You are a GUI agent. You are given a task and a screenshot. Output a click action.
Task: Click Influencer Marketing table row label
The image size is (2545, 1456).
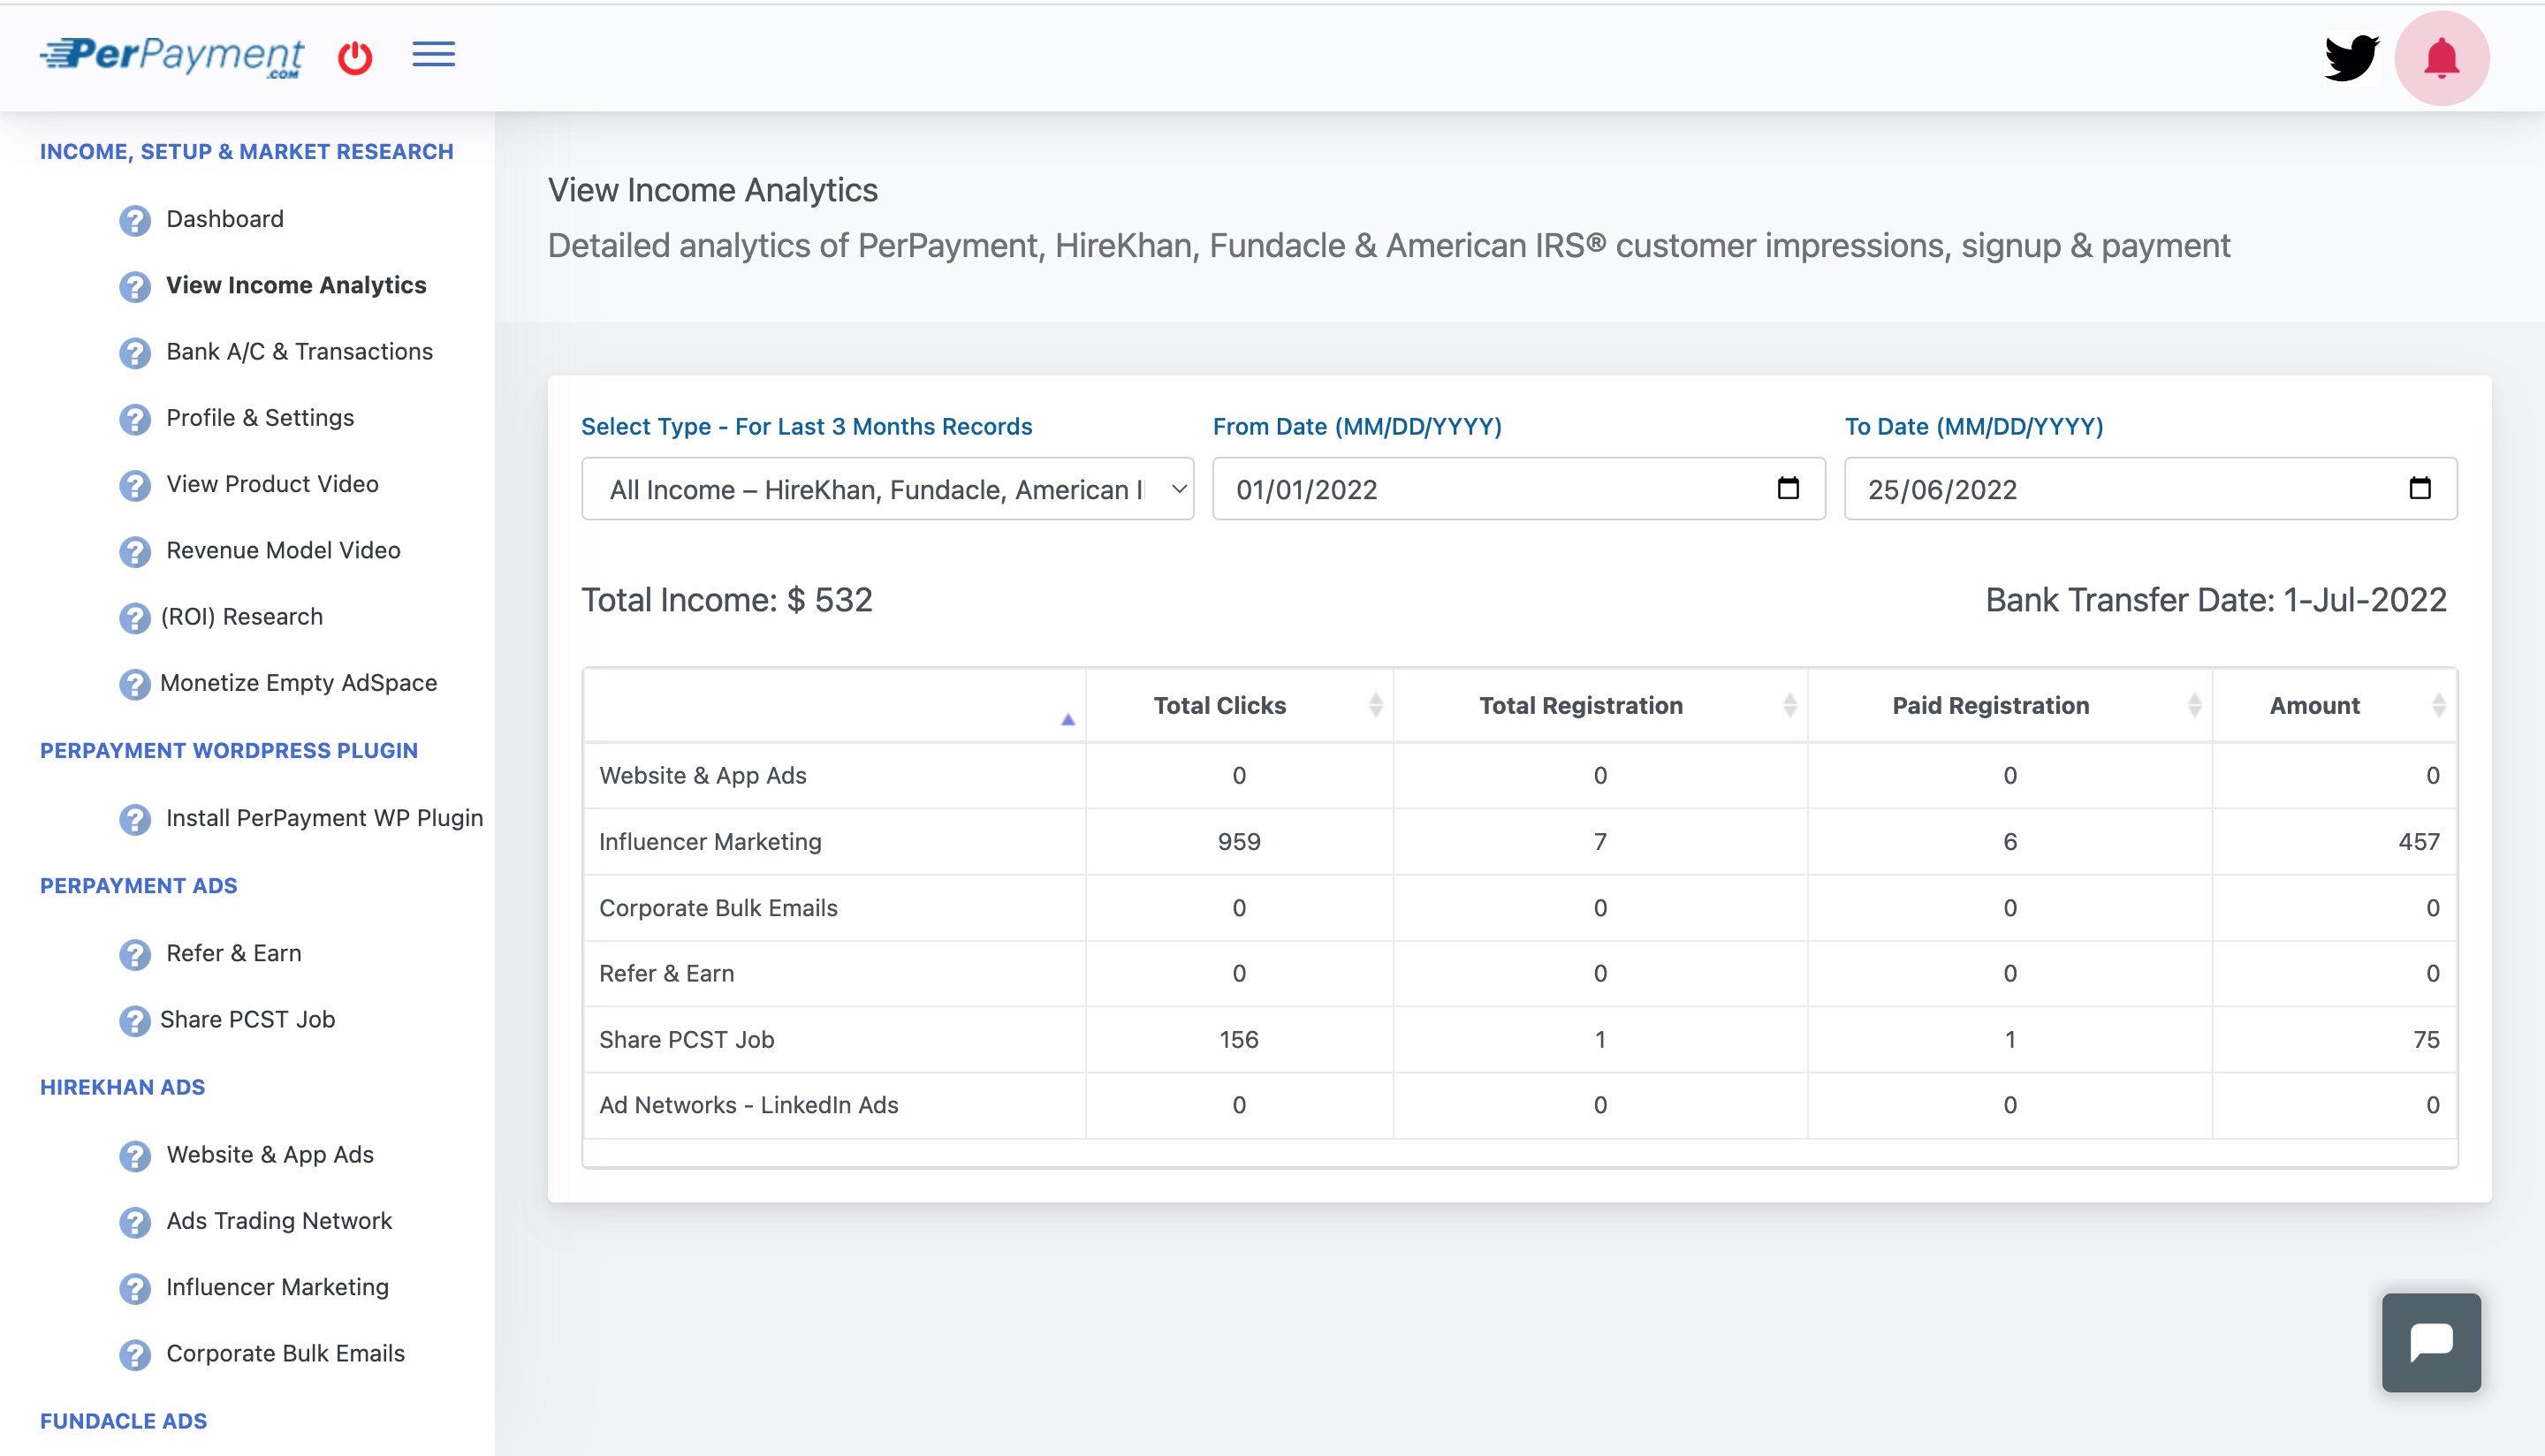[x=710, y=842]
